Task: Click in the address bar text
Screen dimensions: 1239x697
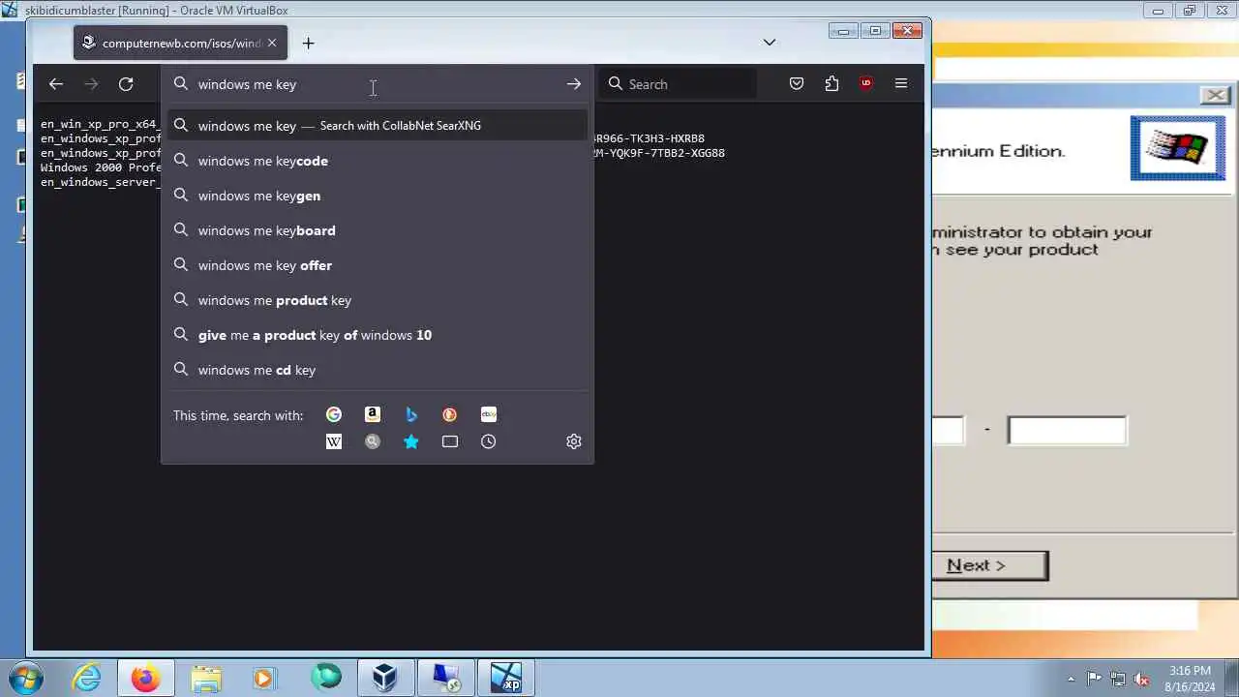Action: point(247,84)
